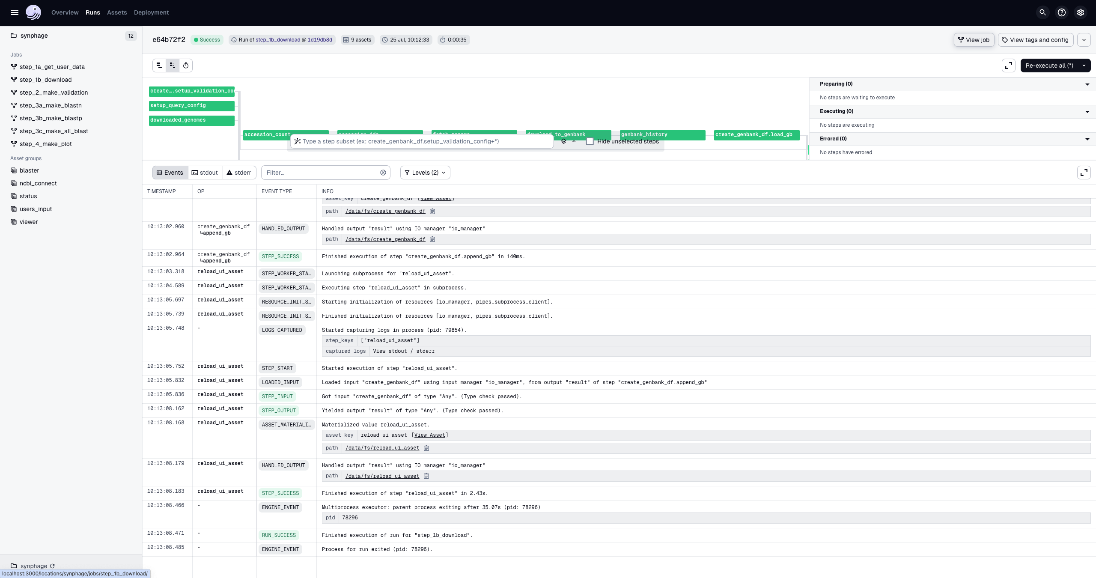
Task: Switch to stderr log tab
Action: pyautogui.click(x=239, y=173)
